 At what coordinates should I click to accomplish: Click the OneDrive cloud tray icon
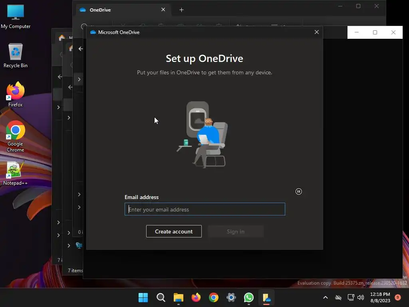click(x=338, y=297)
